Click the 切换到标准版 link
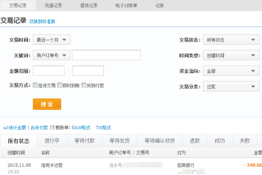This screenshot has width=262, height=175. coord(42,21)
